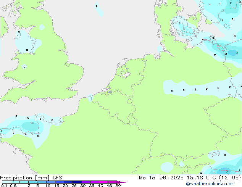Image resolution: width=242 pixels, height=187 pixels.
Task: Select the 35–40 mm legend color swatch
Action: [x=95, y=182]
